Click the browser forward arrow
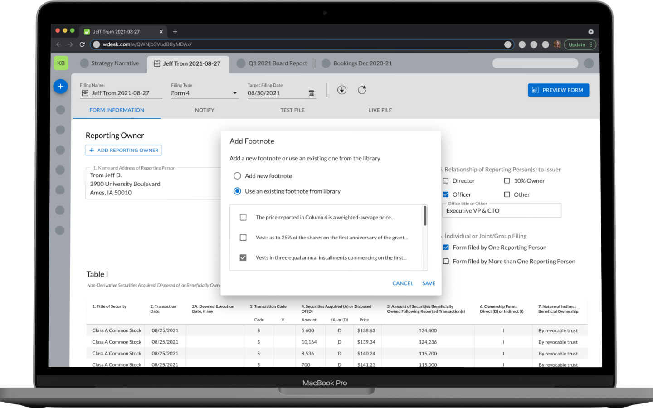 click(x=70, y=44)
